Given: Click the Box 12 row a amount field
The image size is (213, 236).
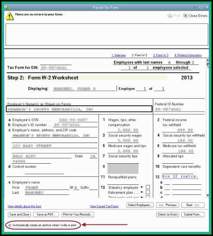Looking at the screenshot, I should tap(187, 182).
